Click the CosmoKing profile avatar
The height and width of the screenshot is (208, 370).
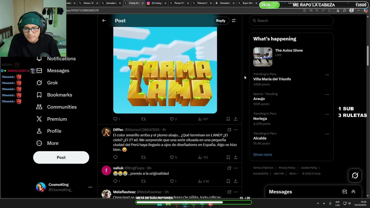pos(41,187)
